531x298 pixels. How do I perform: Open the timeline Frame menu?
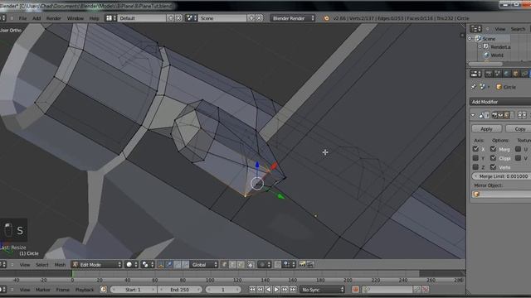tap(63, 290)
